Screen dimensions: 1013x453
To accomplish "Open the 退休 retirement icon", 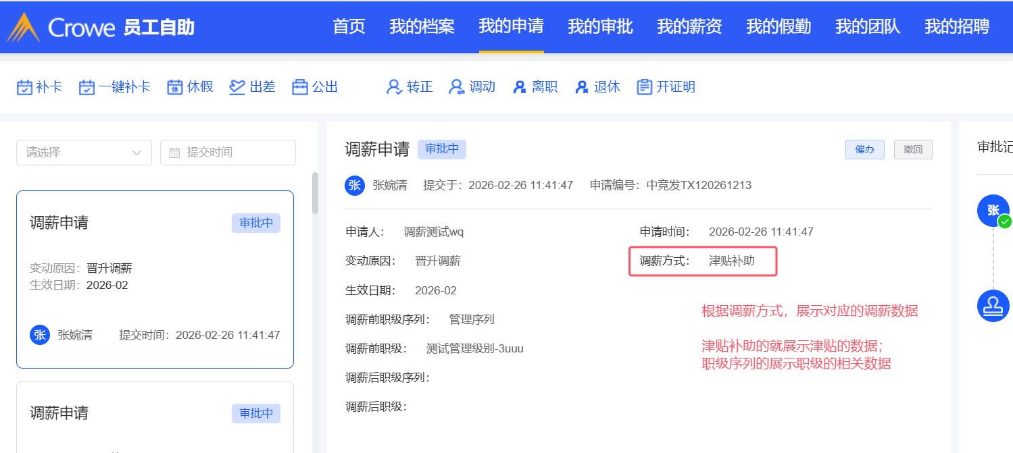I will 581,87.
